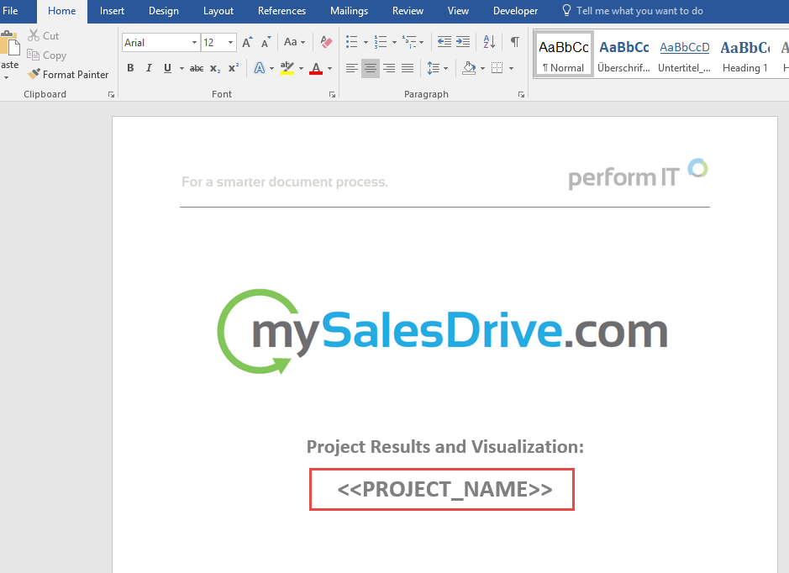Open the font size dropdown
The width and height of the screenshot is (789, 573).
230,43
